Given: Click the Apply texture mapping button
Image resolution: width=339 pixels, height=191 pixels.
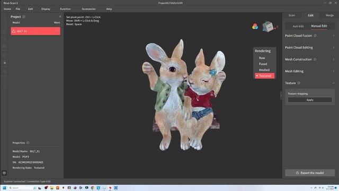Looking at the screenshot, I should (x=310, y=100).
